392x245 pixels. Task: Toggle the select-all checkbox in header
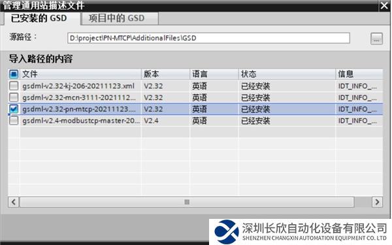coord(14,74)
